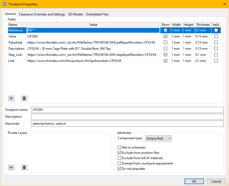Enable Exclude from bill of materials
Viewport: 229px width, 186px height.
120,158
